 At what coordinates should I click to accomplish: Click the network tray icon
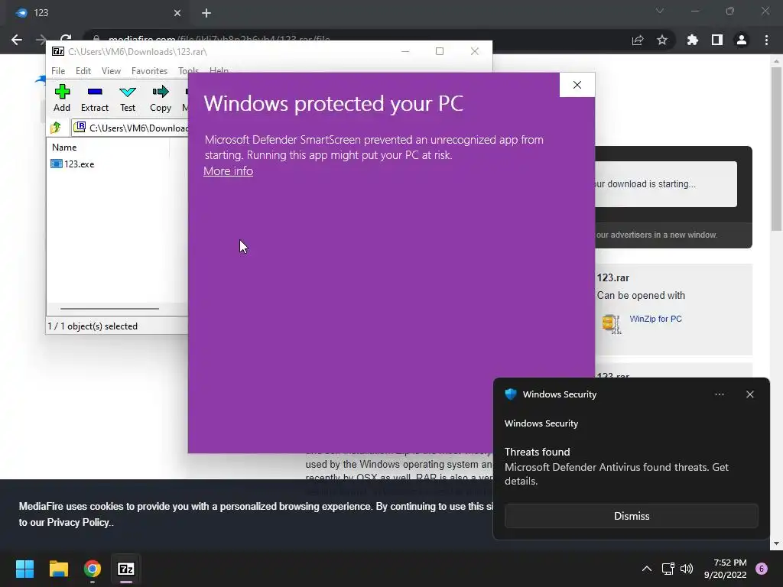click(668, 569)
